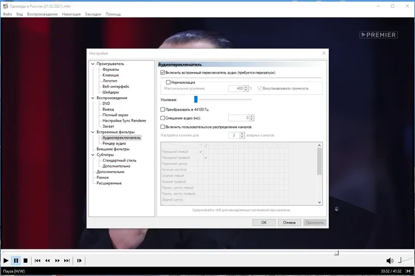Image resolution: width=415 pixels, height=276 pixels.
Task: Enable the Нормализация checkbox
Action: point(168,82)
